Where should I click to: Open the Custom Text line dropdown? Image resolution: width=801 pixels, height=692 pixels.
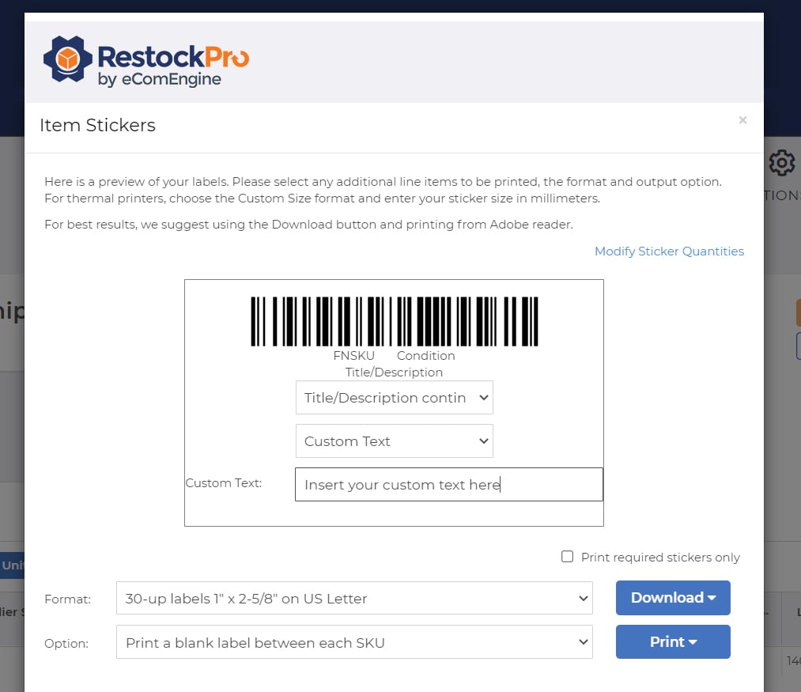(x=394, y=441)
